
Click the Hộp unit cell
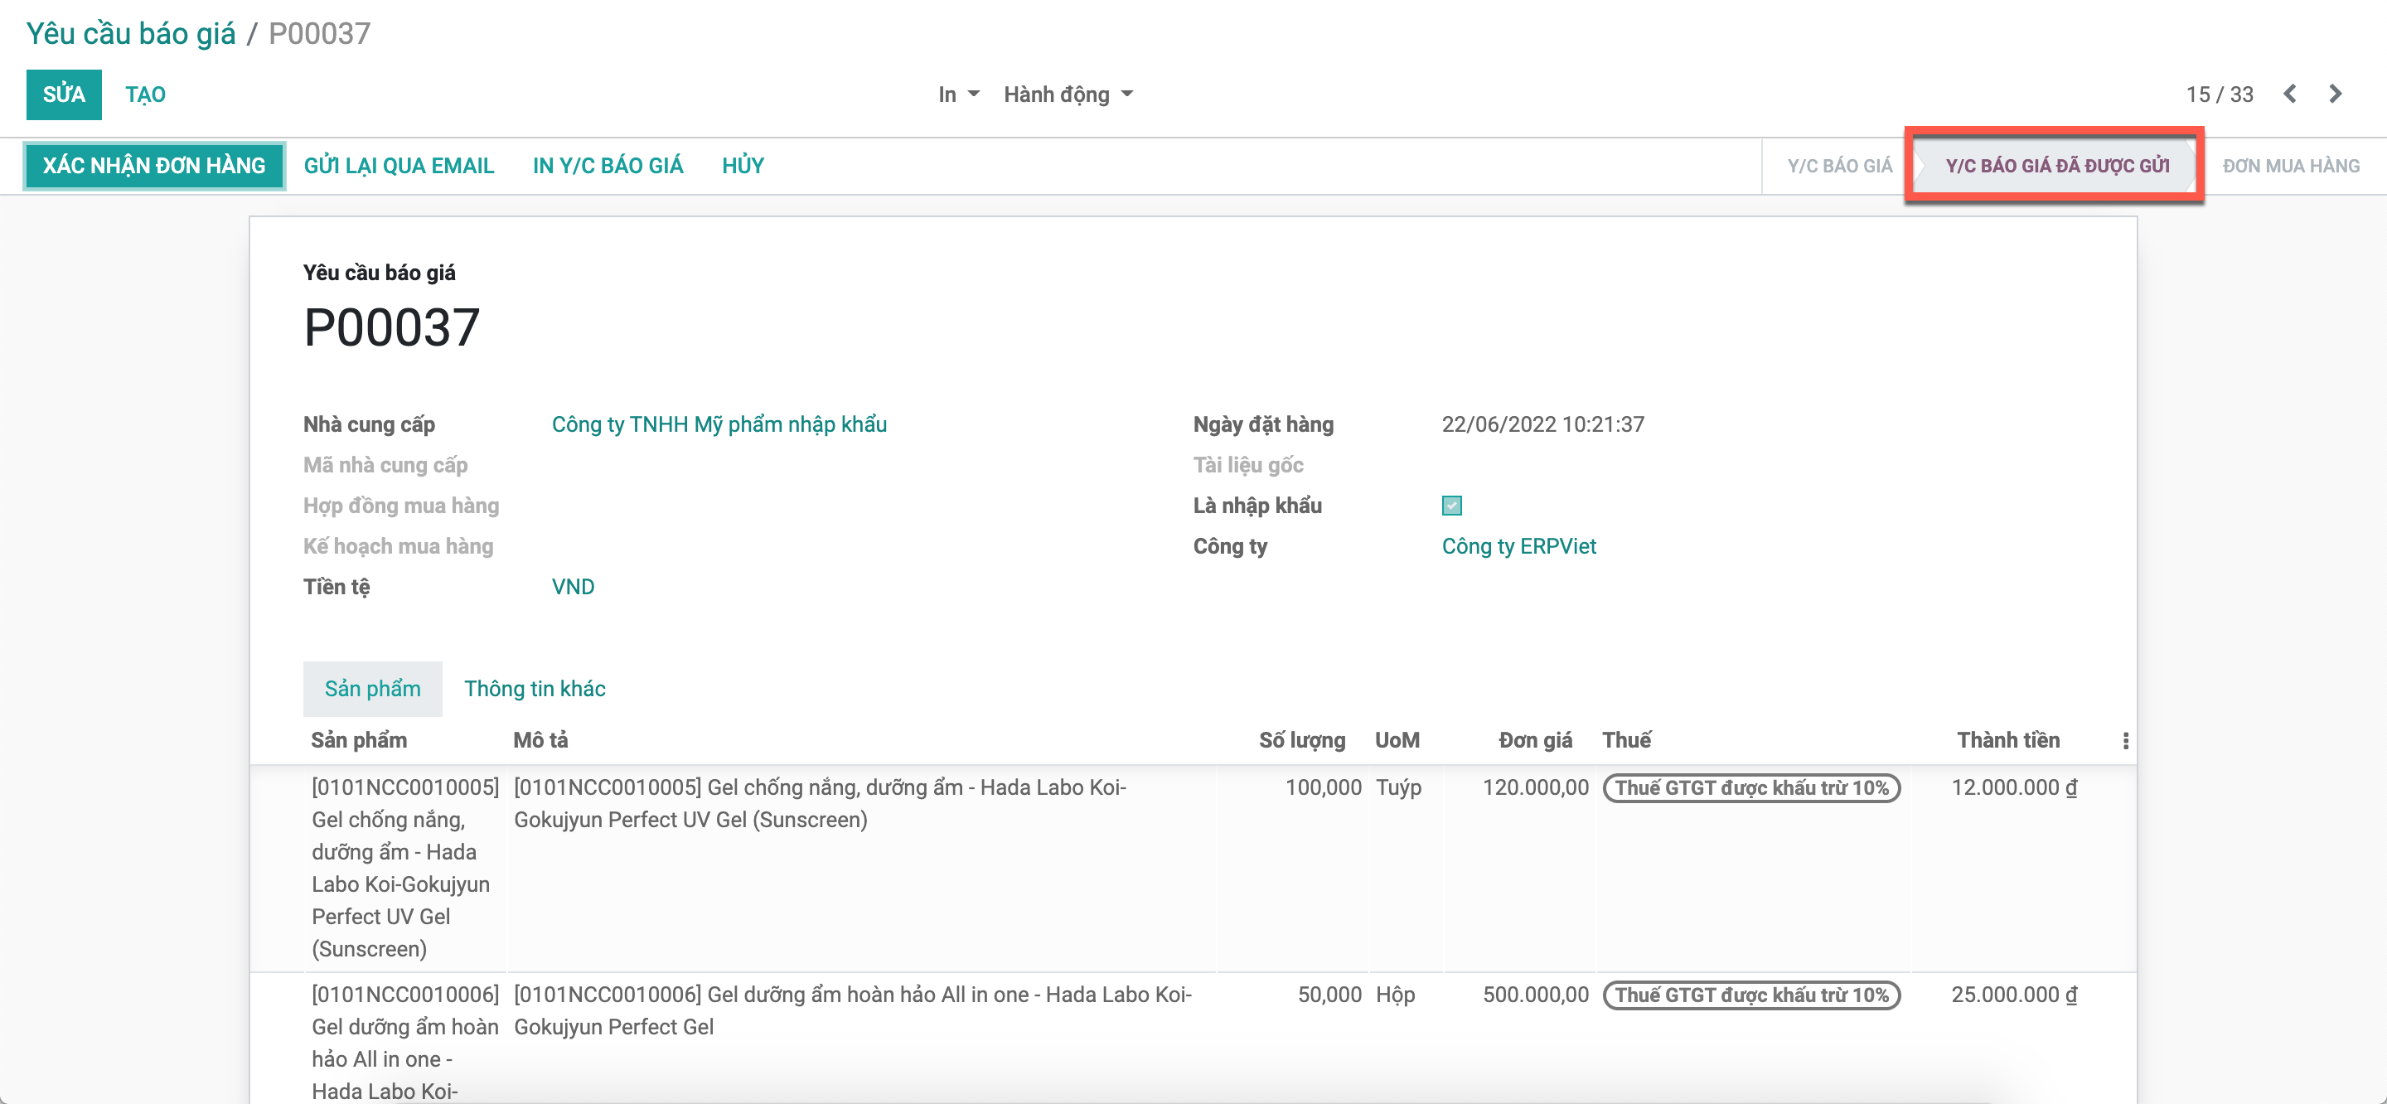pos(1396,995)
